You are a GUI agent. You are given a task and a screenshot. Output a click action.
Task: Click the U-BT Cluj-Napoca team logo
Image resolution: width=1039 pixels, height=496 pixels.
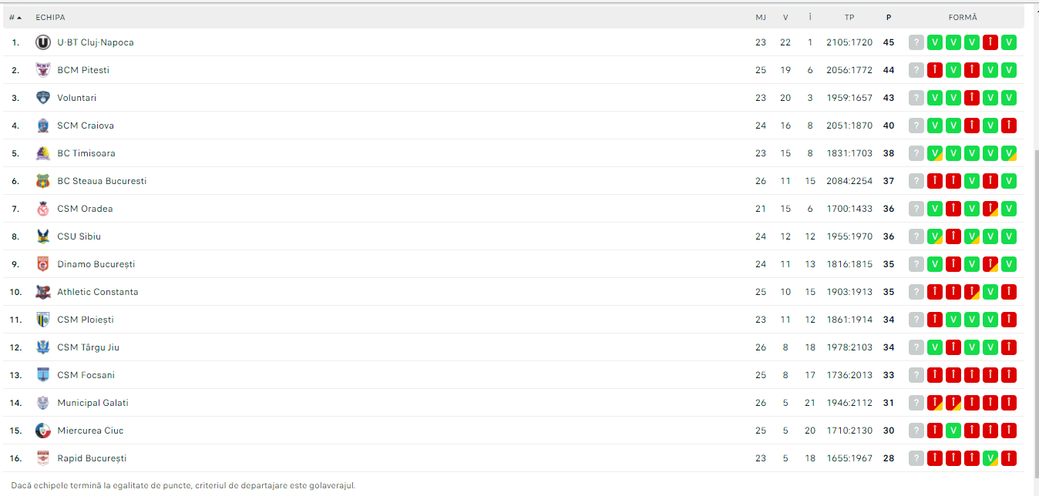coord(43,42)
